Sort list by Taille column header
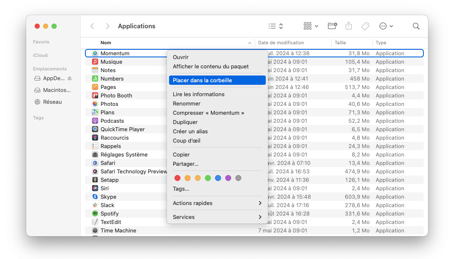Image resolution: width=472 pixels, height=259 pixels. point(340,43)
